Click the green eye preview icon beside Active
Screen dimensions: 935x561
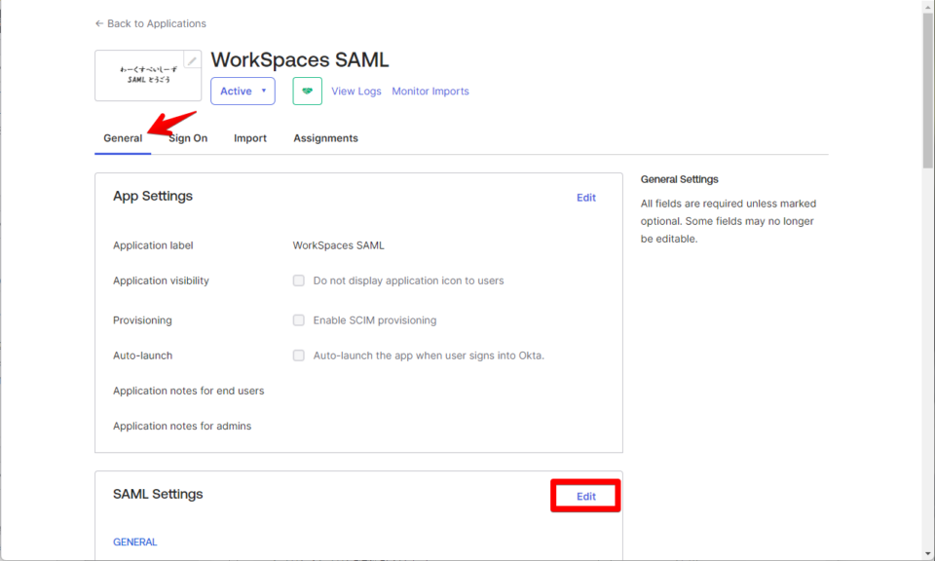click(x=307, y=91)
